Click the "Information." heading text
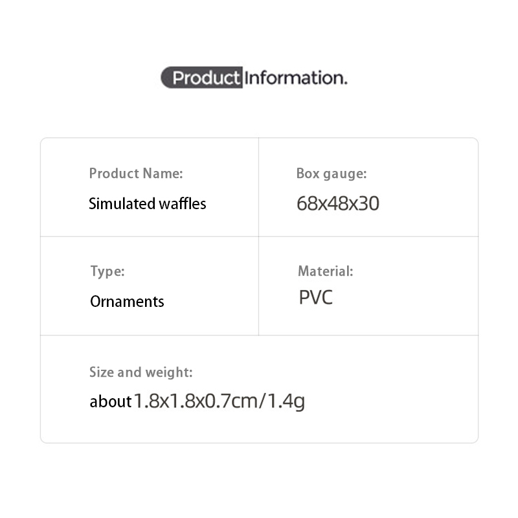 (296, 78)
